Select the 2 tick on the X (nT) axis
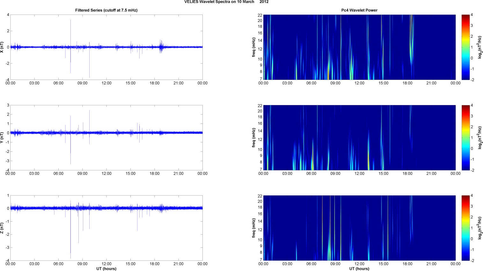The height and width of the screenshot is (271, 483). 8,31
